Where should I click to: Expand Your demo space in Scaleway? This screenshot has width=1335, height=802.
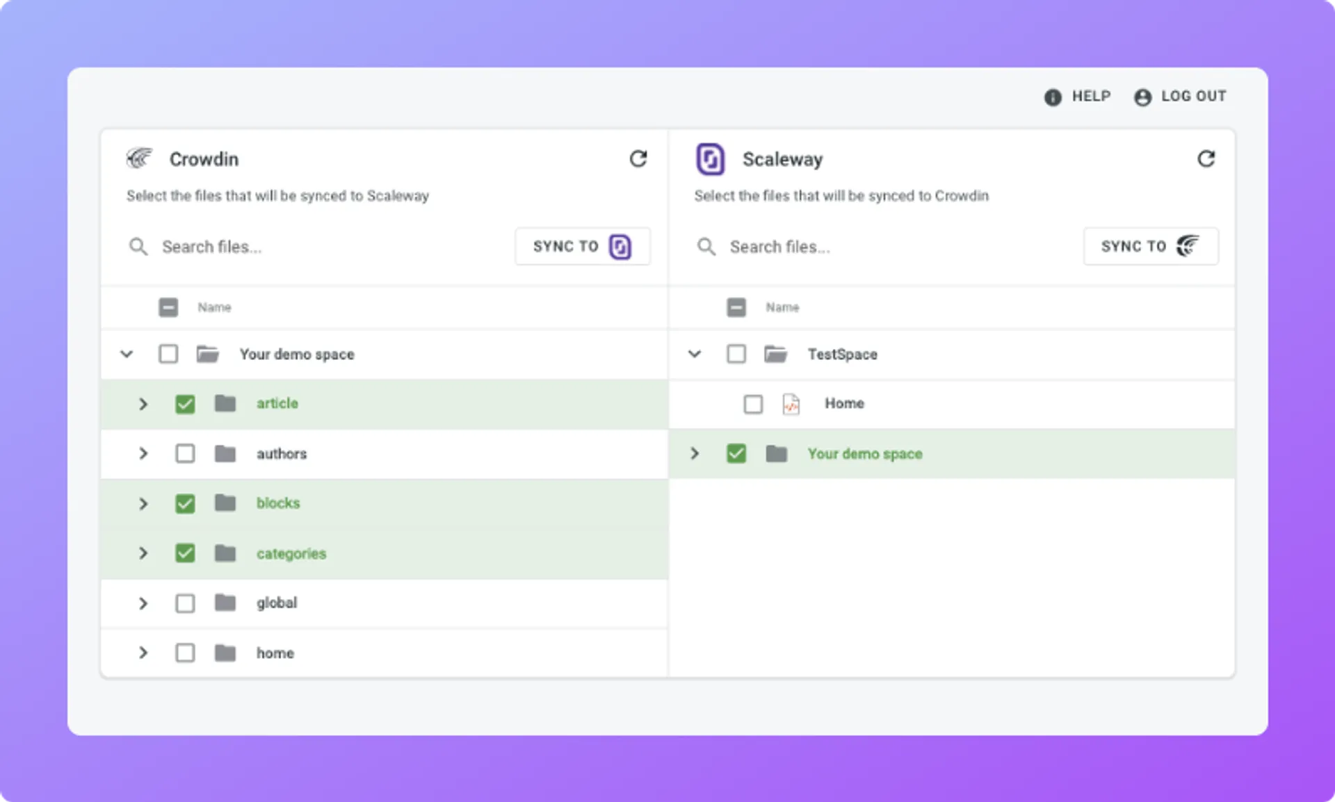point(695,454)
